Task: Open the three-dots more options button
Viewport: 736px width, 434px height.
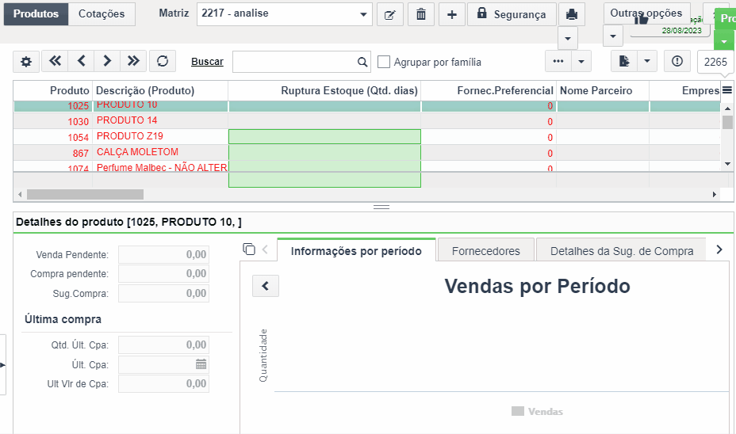Action: coord(558,61)
